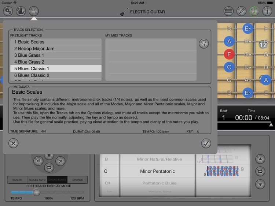Select track 3 Blue Grass 1
The height and width of the screenshot is (206, 275).
[x=56, y=55]
